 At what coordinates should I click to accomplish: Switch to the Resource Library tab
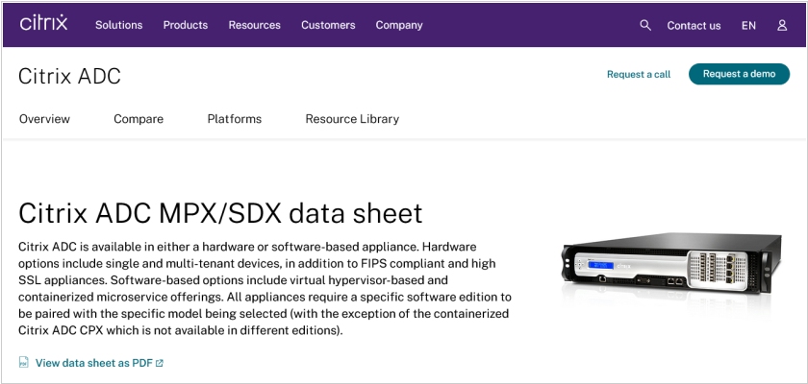coord(352,119)
